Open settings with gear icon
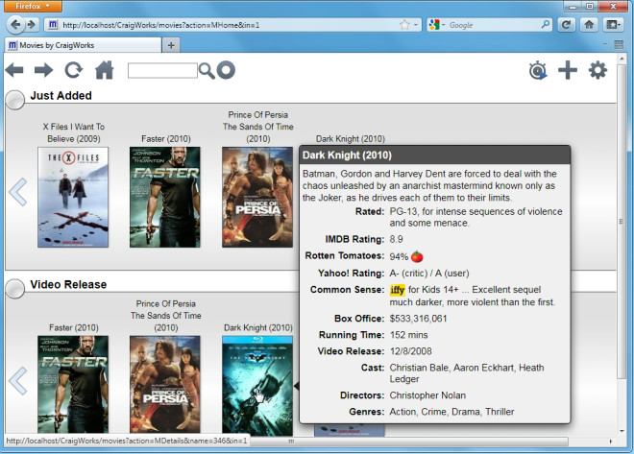The image size is (634, 454). click(x=598, y=70)
